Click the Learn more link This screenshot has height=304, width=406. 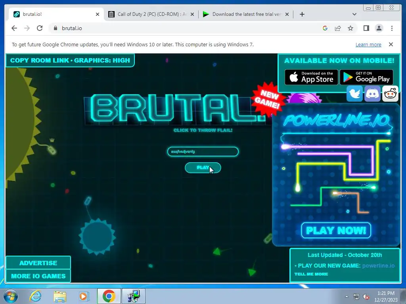pos(368,44)
